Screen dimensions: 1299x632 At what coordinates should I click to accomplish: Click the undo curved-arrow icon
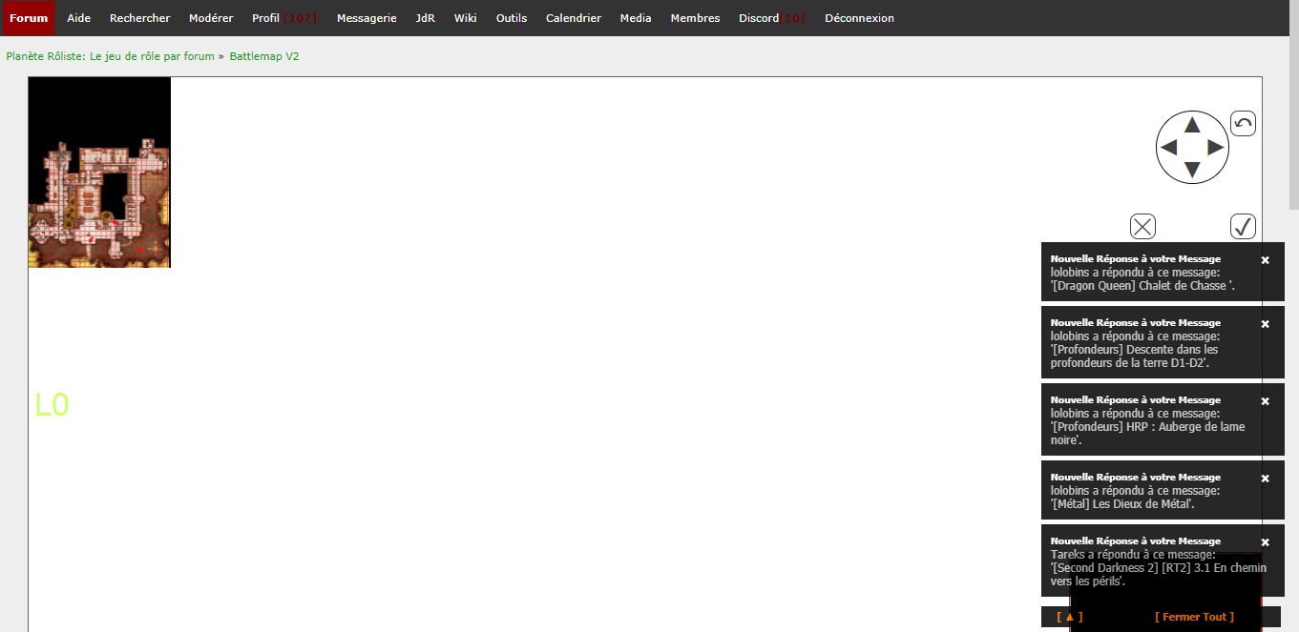point(1243,124)
